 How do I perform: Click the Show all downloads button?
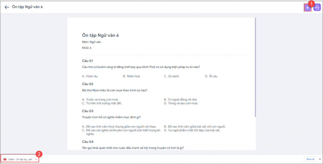pyautogui.click(x=310, y=159)
